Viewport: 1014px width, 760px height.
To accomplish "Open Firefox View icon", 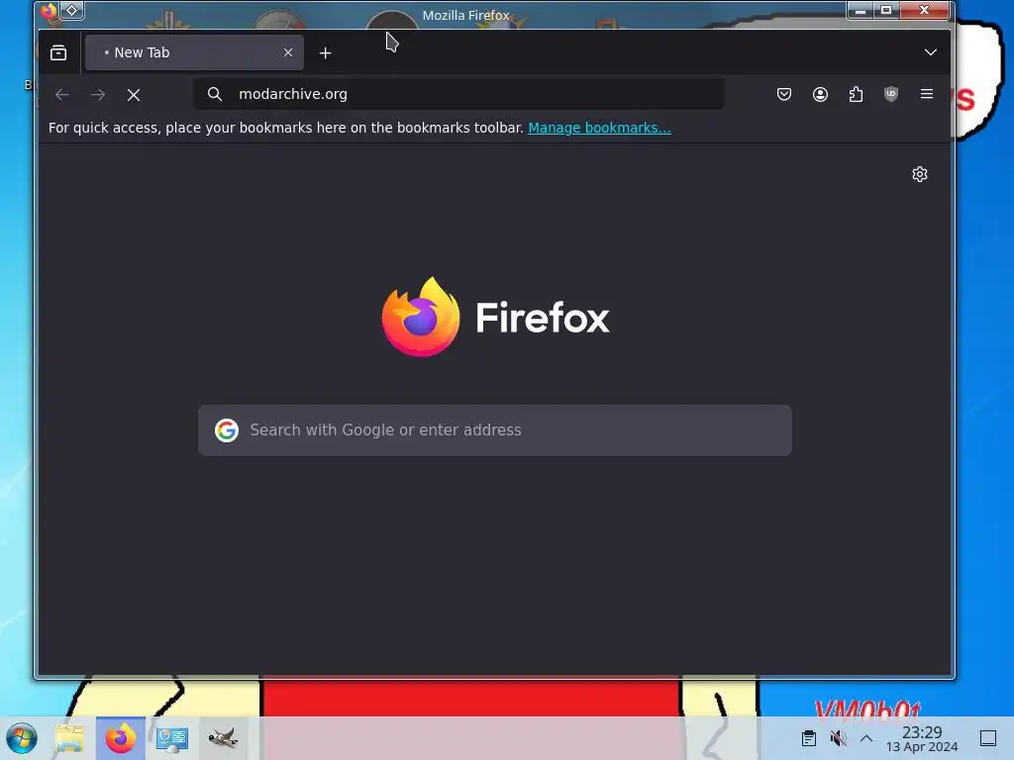I will (58, 53).
